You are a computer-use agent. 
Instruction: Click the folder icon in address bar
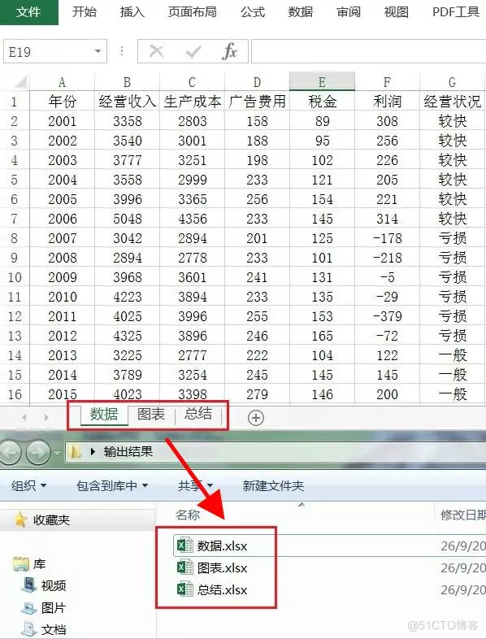[76, 451]
